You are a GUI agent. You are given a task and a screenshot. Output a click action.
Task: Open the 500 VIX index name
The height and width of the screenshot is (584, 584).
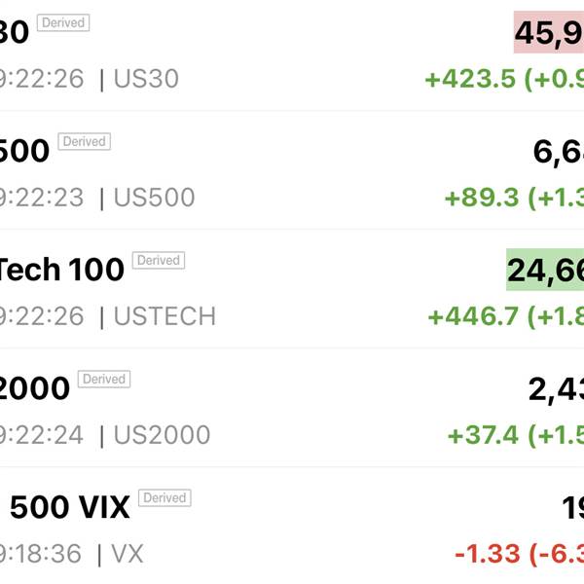point(70,507)
